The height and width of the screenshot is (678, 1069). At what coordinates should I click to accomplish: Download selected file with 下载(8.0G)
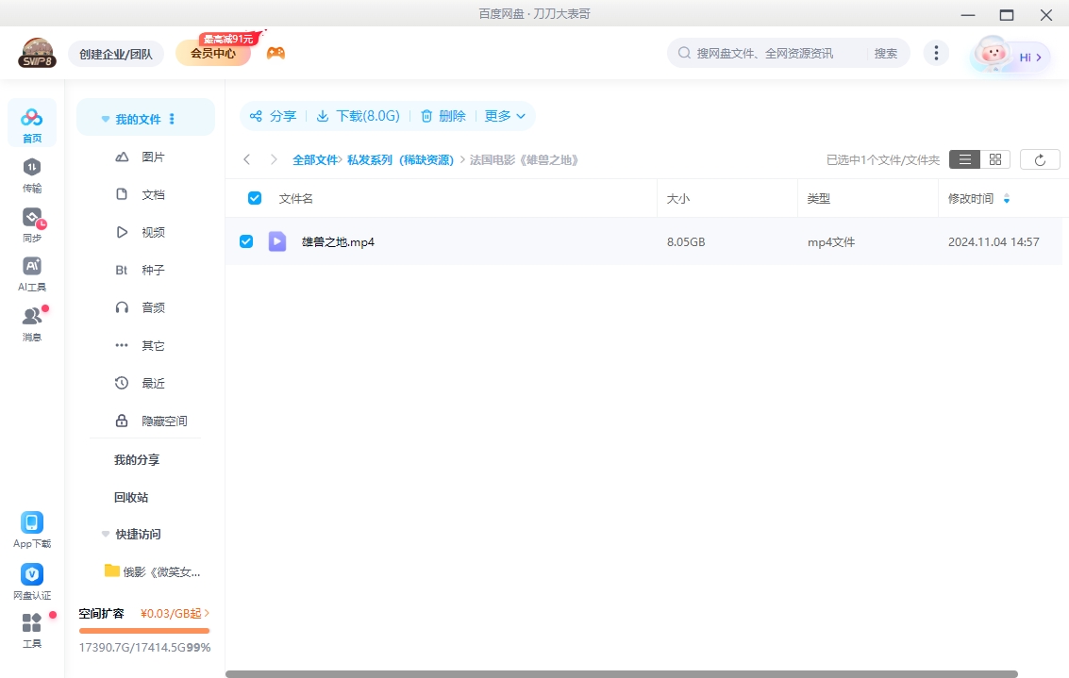[359, 116]
